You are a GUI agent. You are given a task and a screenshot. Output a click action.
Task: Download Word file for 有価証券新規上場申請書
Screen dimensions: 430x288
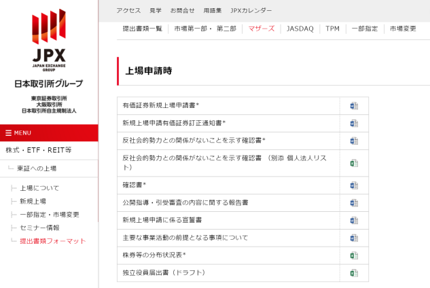point(353,106)
